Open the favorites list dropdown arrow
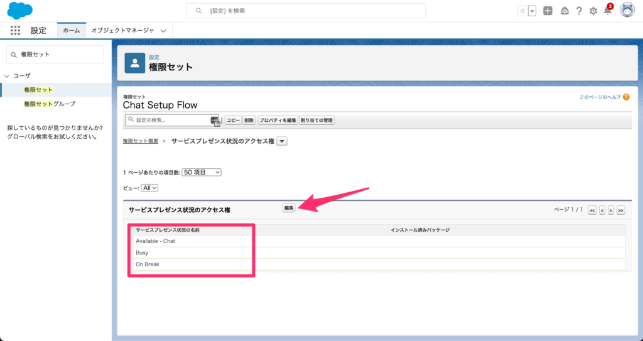The width and height of the screenshot is (643, 341). pos(532,11)
